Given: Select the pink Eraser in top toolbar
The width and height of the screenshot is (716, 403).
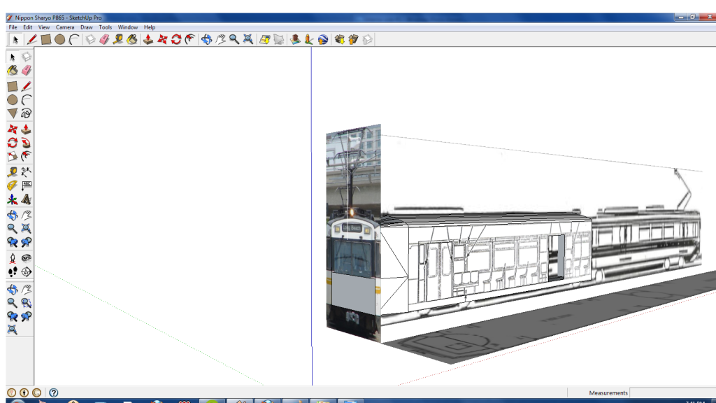Looking at the screenshot, I should click(105, 40).
